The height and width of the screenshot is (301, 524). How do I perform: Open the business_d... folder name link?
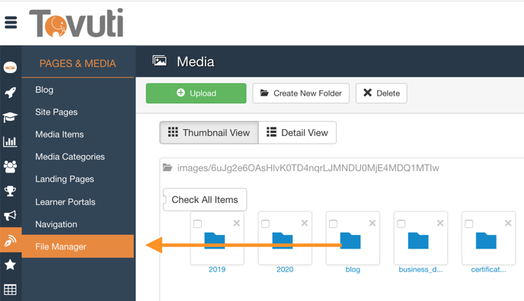pos(420,269)
